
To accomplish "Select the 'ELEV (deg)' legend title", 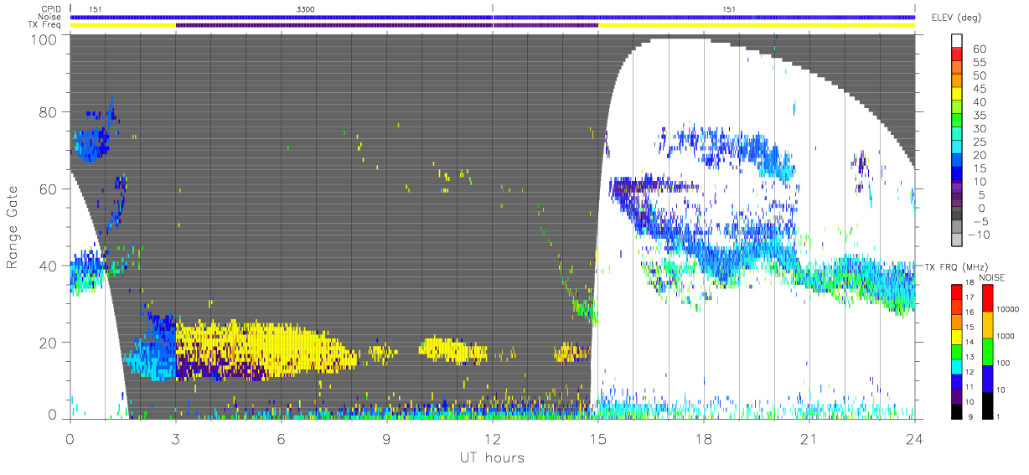I will pyautogui.click(x=958, y=17).
